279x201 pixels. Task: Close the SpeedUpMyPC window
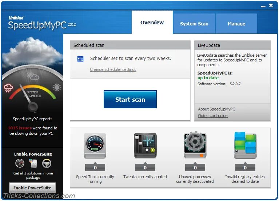pos(271,5)
